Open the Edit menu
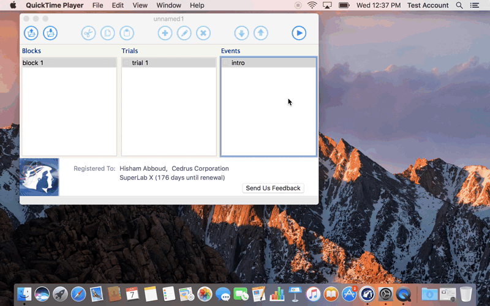The width and height of the screenshot is (490, 306). (x=118, y=6)
